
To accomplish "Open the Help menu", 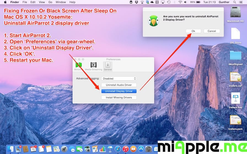I will pos(72,2).
